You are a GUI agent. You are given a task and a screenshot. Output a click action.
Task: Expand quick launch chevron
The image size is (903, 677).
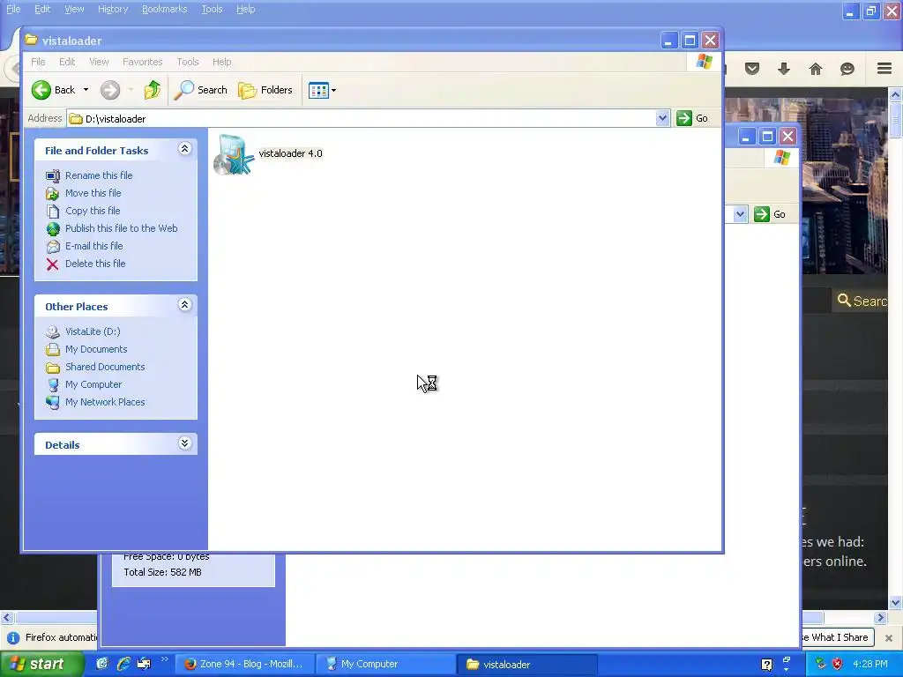(x=165, y=659)
